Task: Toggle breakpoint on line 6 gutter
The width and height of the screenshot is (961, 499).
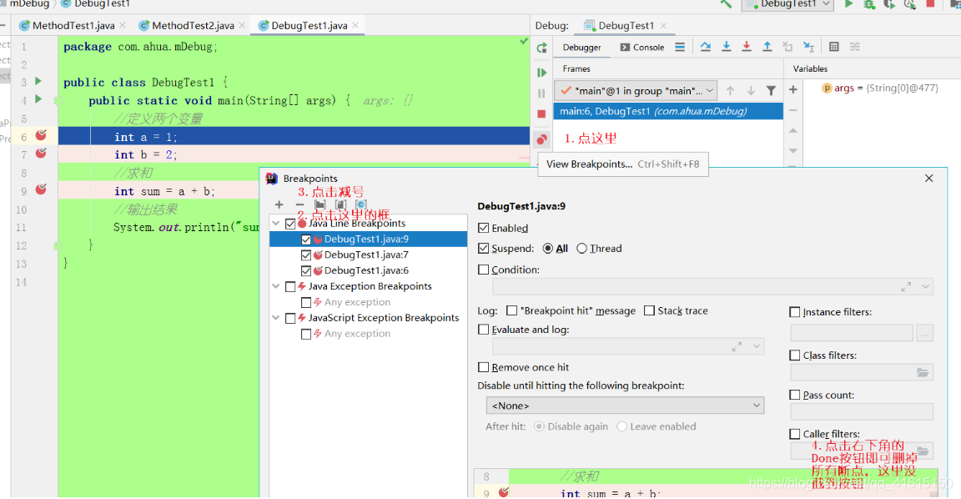Action: click(x=41, y=135)
